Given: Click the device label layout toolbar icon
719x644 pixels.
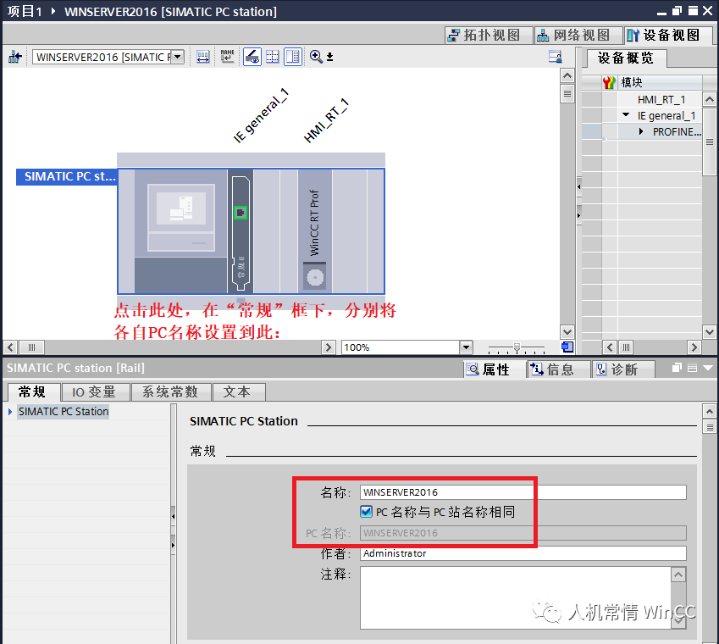Looking at the screenshot, I should [202, 57].
